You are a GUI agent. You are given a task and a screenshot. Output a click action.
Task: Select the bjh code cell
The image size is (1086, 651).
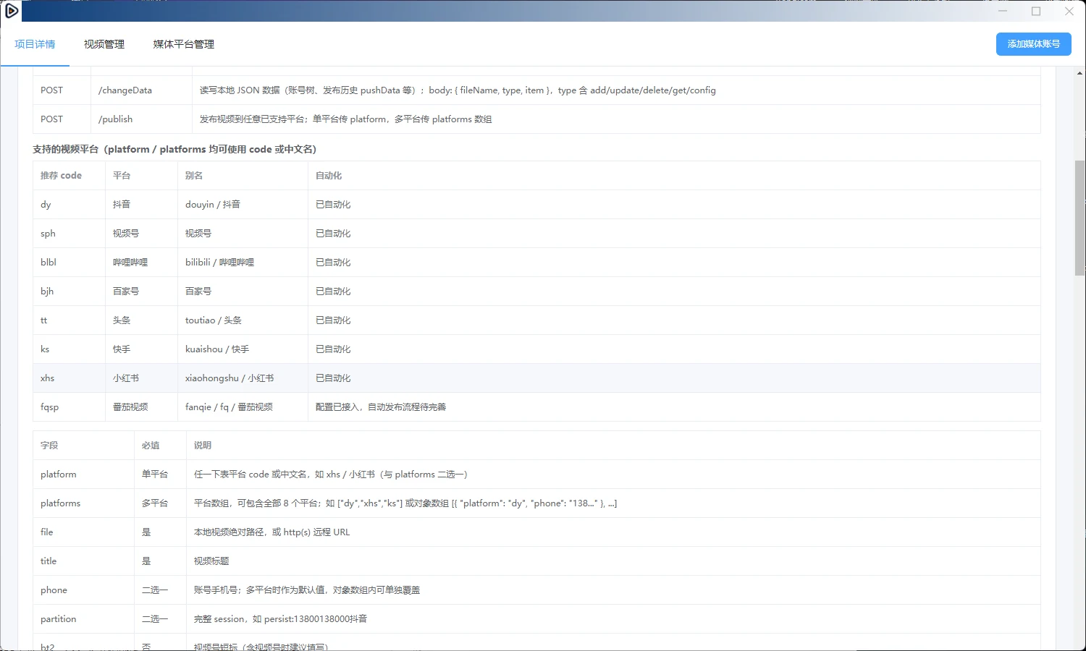coord(70,292)
